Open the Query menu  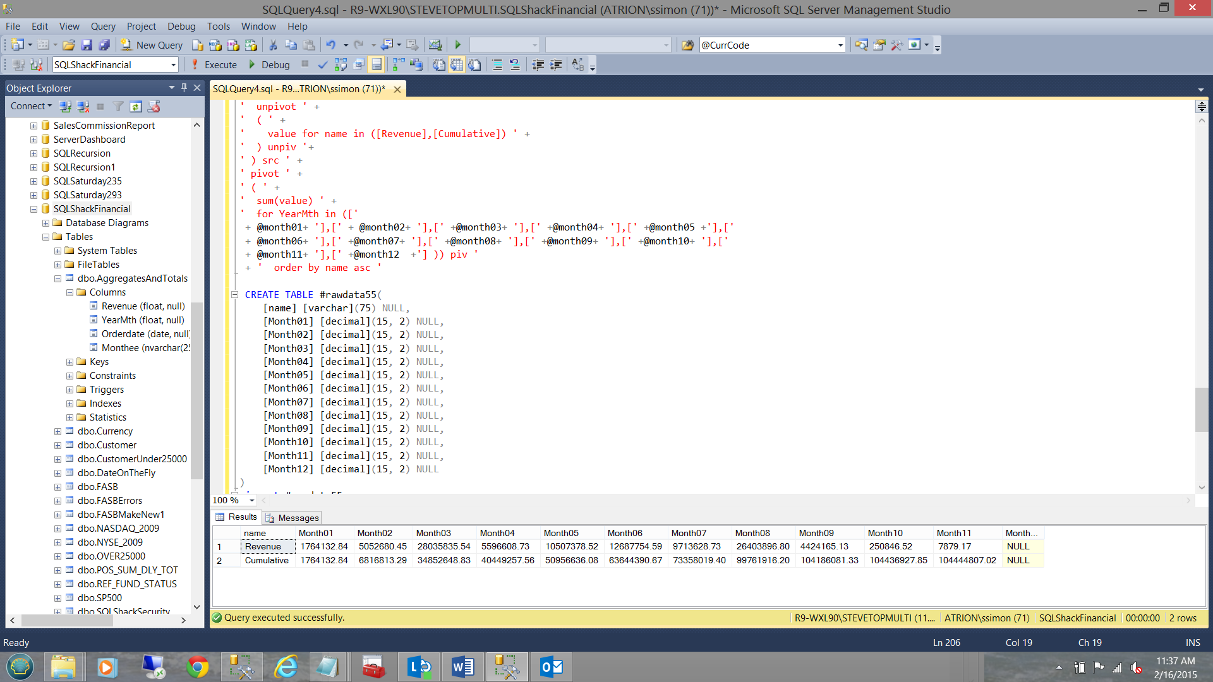tap(102, 26)
